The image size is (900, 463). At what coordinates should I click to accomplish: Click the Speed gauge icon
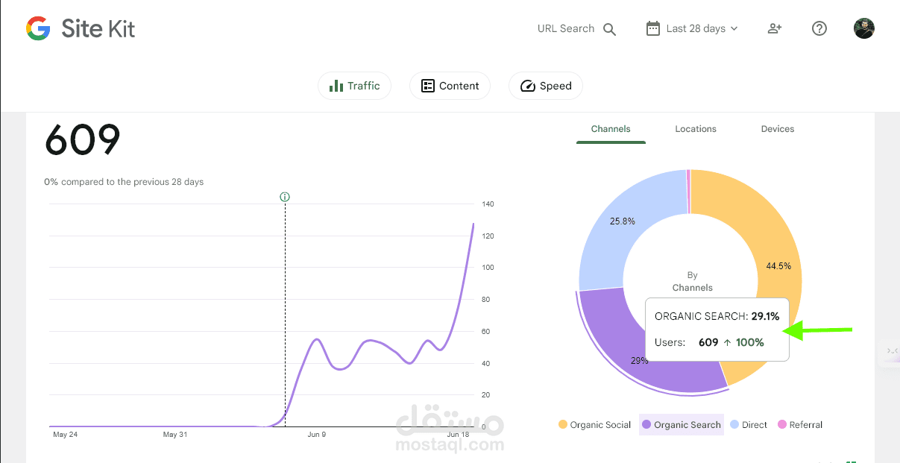528,86
